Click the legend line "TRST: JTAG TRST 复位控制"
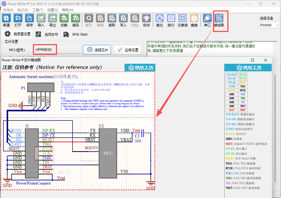 tap(243, 188)
